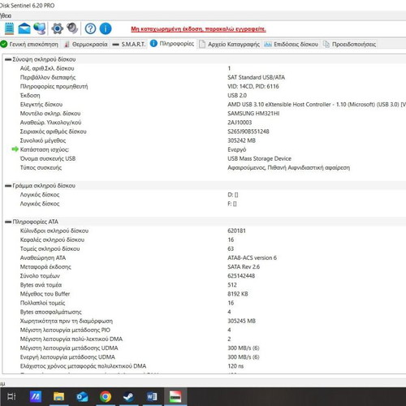Screen dimensions: 406x406
Task: Collapse the Πληροφορίες ATA section
Action: 8,222
